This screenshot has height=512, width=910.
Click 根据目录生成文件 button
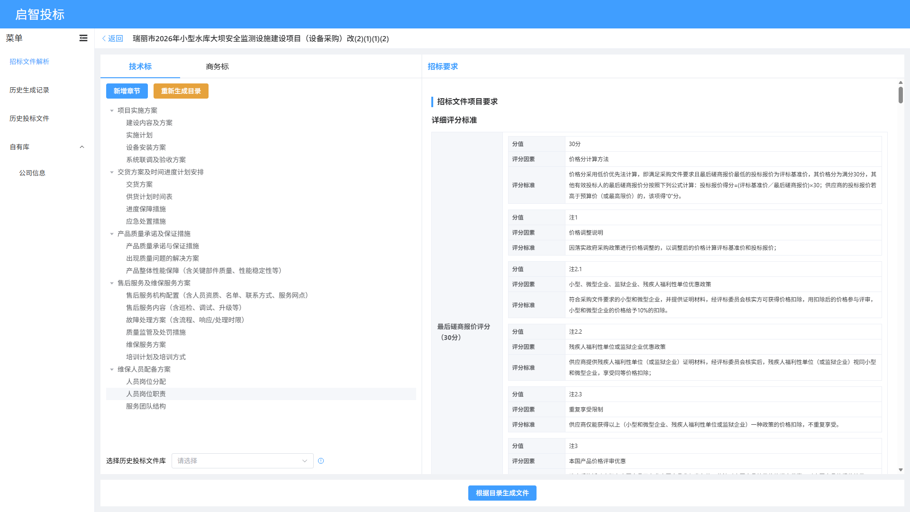(x=502, y=493)
